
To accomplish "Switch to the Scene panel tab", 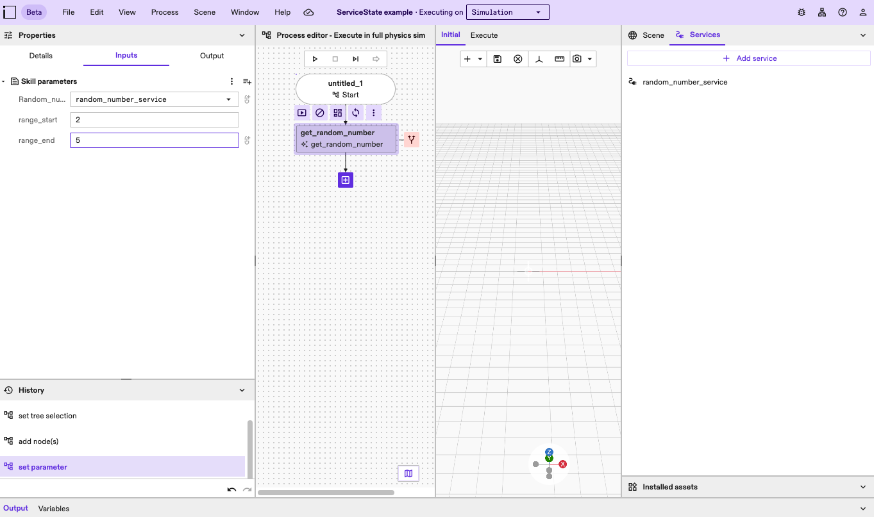I will click(x=653, y=35).
